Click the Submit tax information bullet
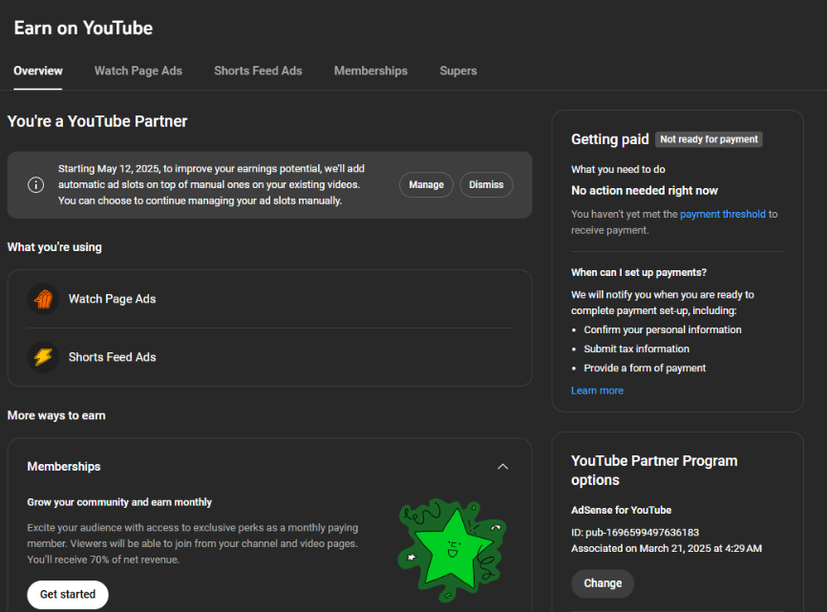827x612 pixels. click(637, 348)
